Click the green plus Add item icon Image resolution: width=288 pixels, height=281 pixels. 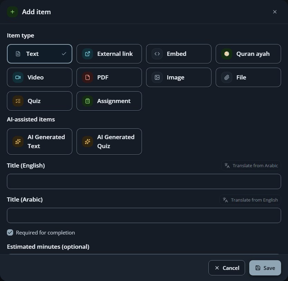(x=12, y=12)
